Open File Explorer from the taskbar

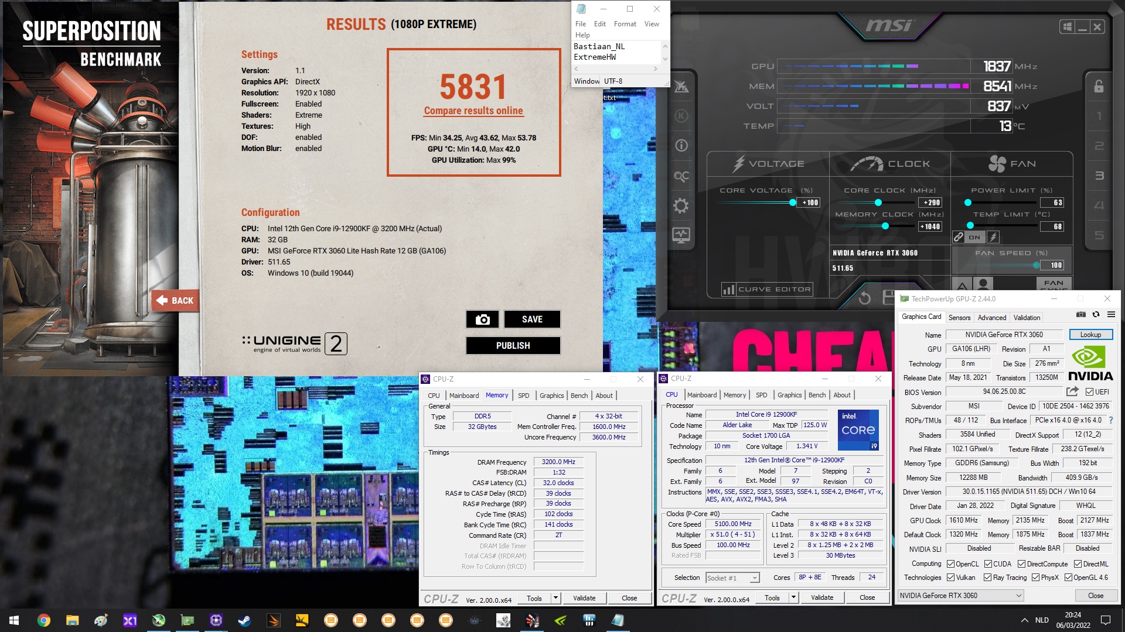72,620
